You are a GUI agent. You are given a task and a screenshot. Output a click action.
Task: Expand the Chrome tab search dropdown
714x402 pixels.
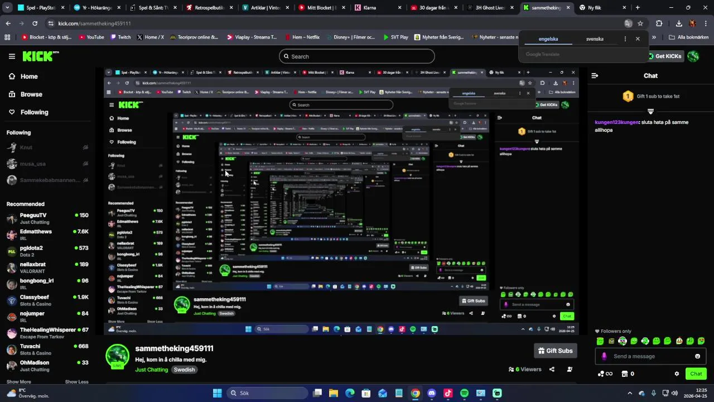point(8,8)
